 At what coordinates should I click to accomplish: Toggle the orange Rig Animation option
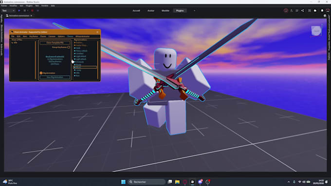click(x=41, y=73)
